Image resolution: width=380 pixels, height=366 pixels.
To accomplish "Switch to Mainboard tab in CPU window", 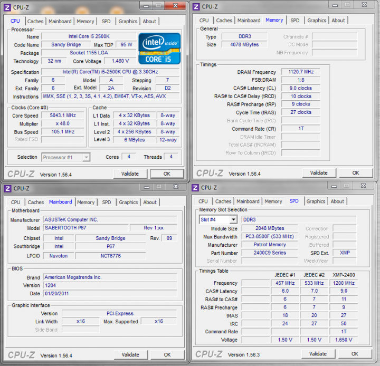I will [x=60, y=21].
